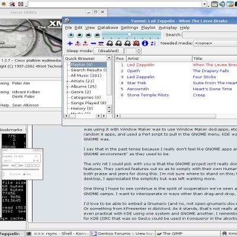Switch to the Zeppelin taskbar entry

point(12,233)
